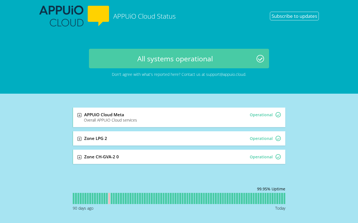This screenshot has height=223, width=358.
Task: Click the Operational status text for Zone LPG 2
Action: point(261,139)
